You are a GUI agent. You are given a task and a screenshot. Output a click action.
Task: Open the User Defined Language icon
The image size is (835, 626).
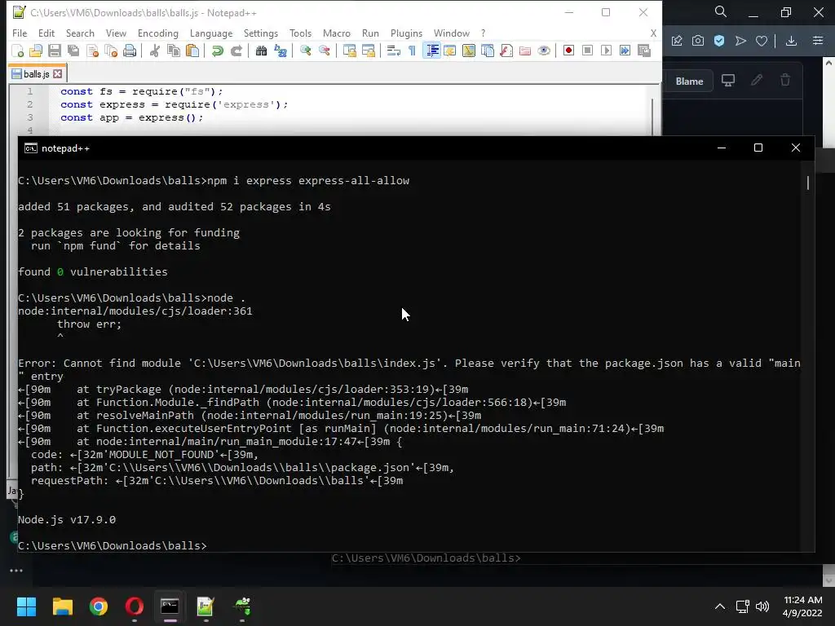tap(450, 51)
